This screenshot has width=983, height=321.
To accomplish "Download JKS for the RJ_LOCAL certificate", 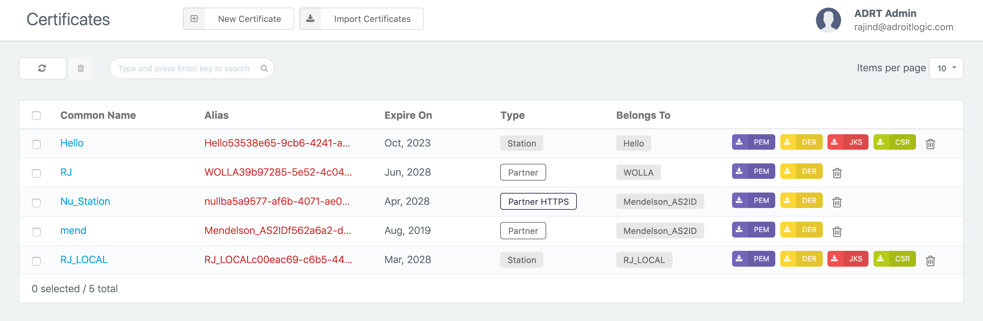I will click(847, 259).
